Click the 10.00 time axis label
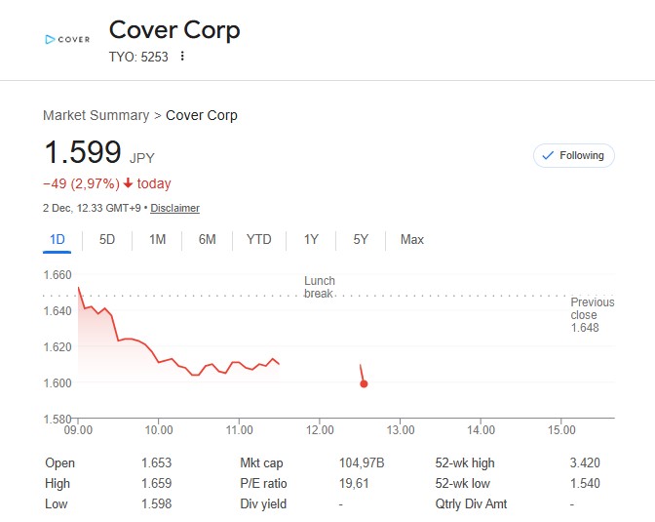This screenshot has height=522, width=655. (159, 430)
